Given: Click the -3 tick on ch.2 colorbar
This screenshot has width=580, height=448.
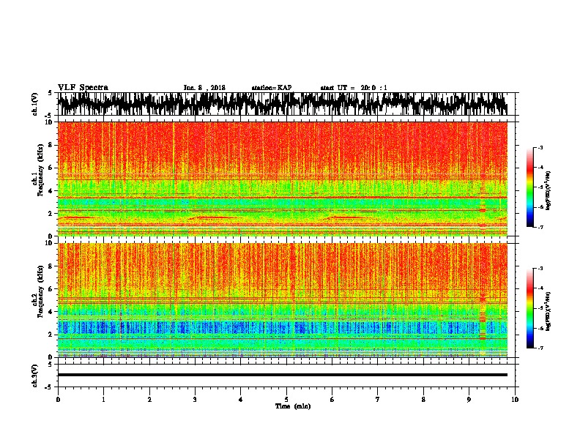Looking at the screenshot, I should (x=540, y=269).
